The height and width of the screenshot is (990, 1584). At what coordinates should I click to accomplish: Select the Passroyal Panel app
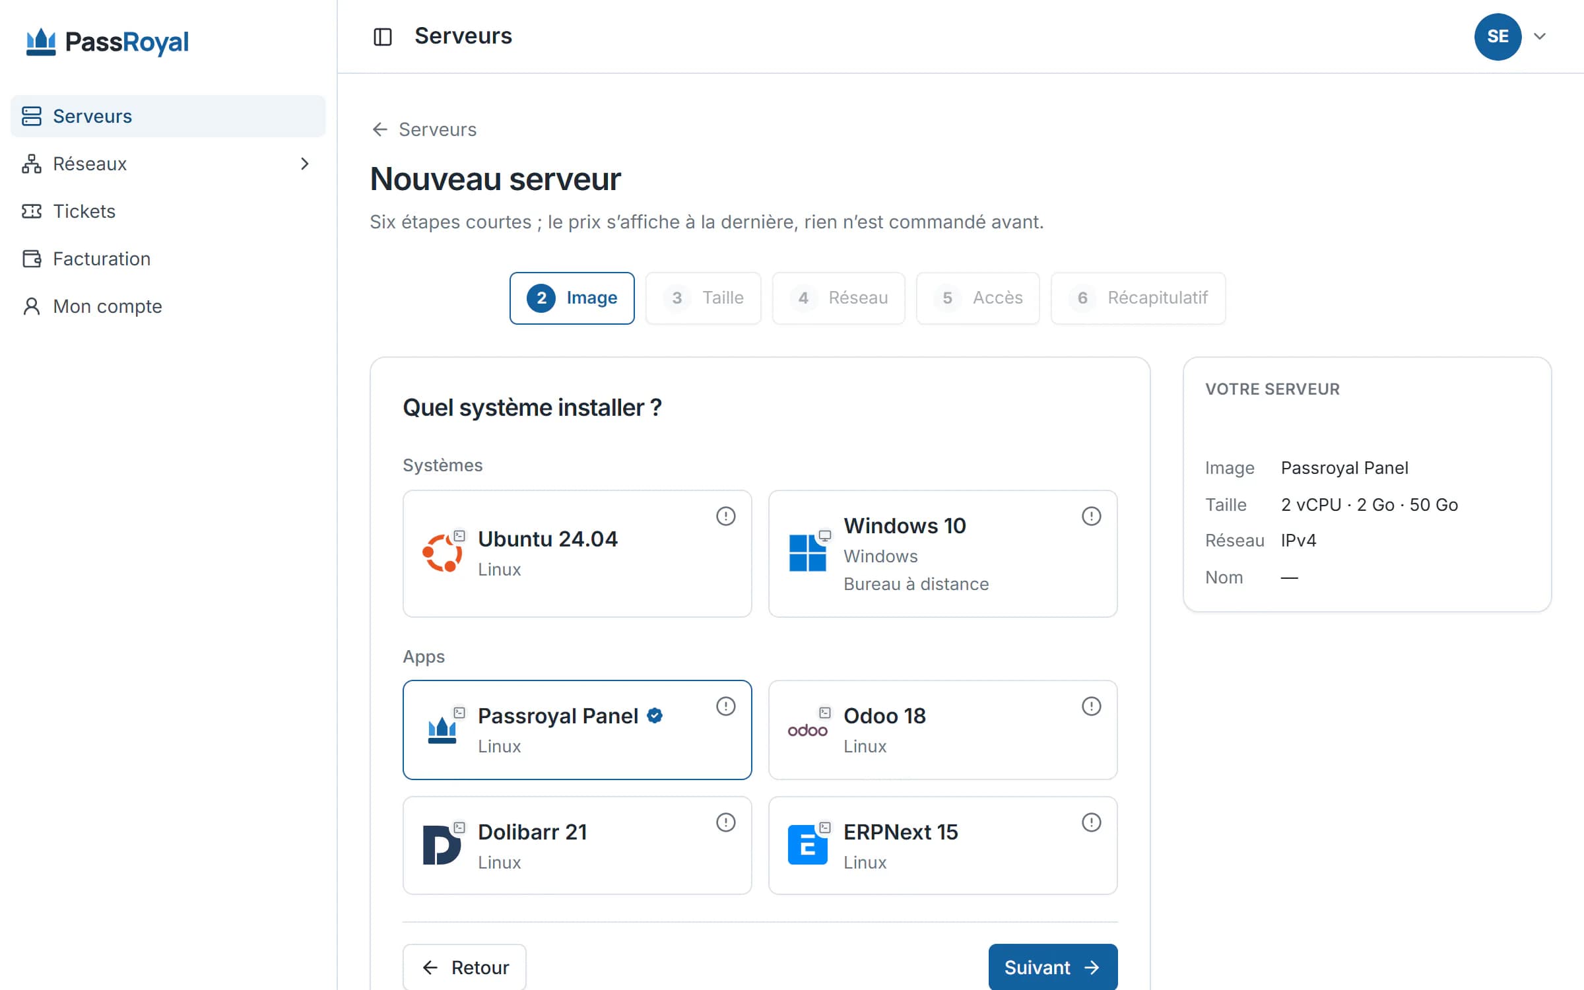(x=577, y=730)
